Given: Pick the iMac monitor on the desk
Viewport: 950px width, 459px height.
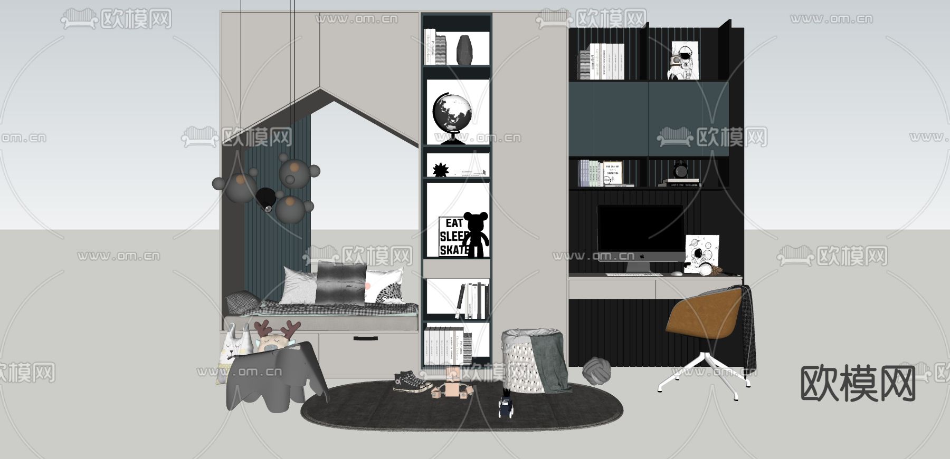Looking at the screenshot, I should tap(641, 238).
